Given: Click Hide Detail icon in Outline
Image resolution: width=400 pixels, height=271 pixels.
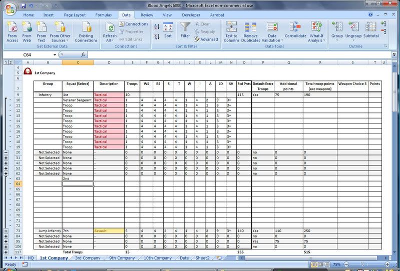Looking at the screenshot, I should pyautogui.click(x=383, y=31).
